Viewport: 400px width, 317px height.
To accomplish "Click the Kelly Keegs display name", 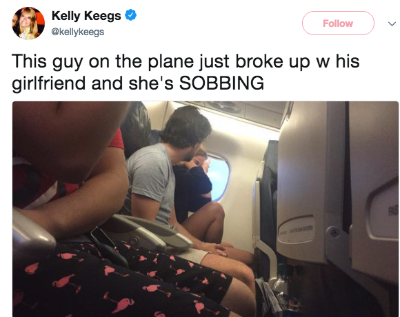I will coord(86,16).
